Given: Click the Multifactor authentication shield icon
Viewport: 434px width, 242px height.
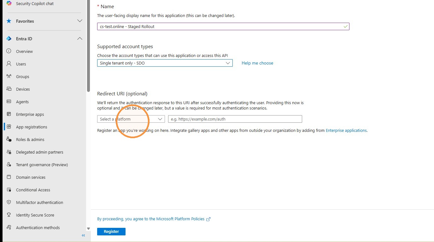Looking at the screenshot, I should tap(9, 202).
